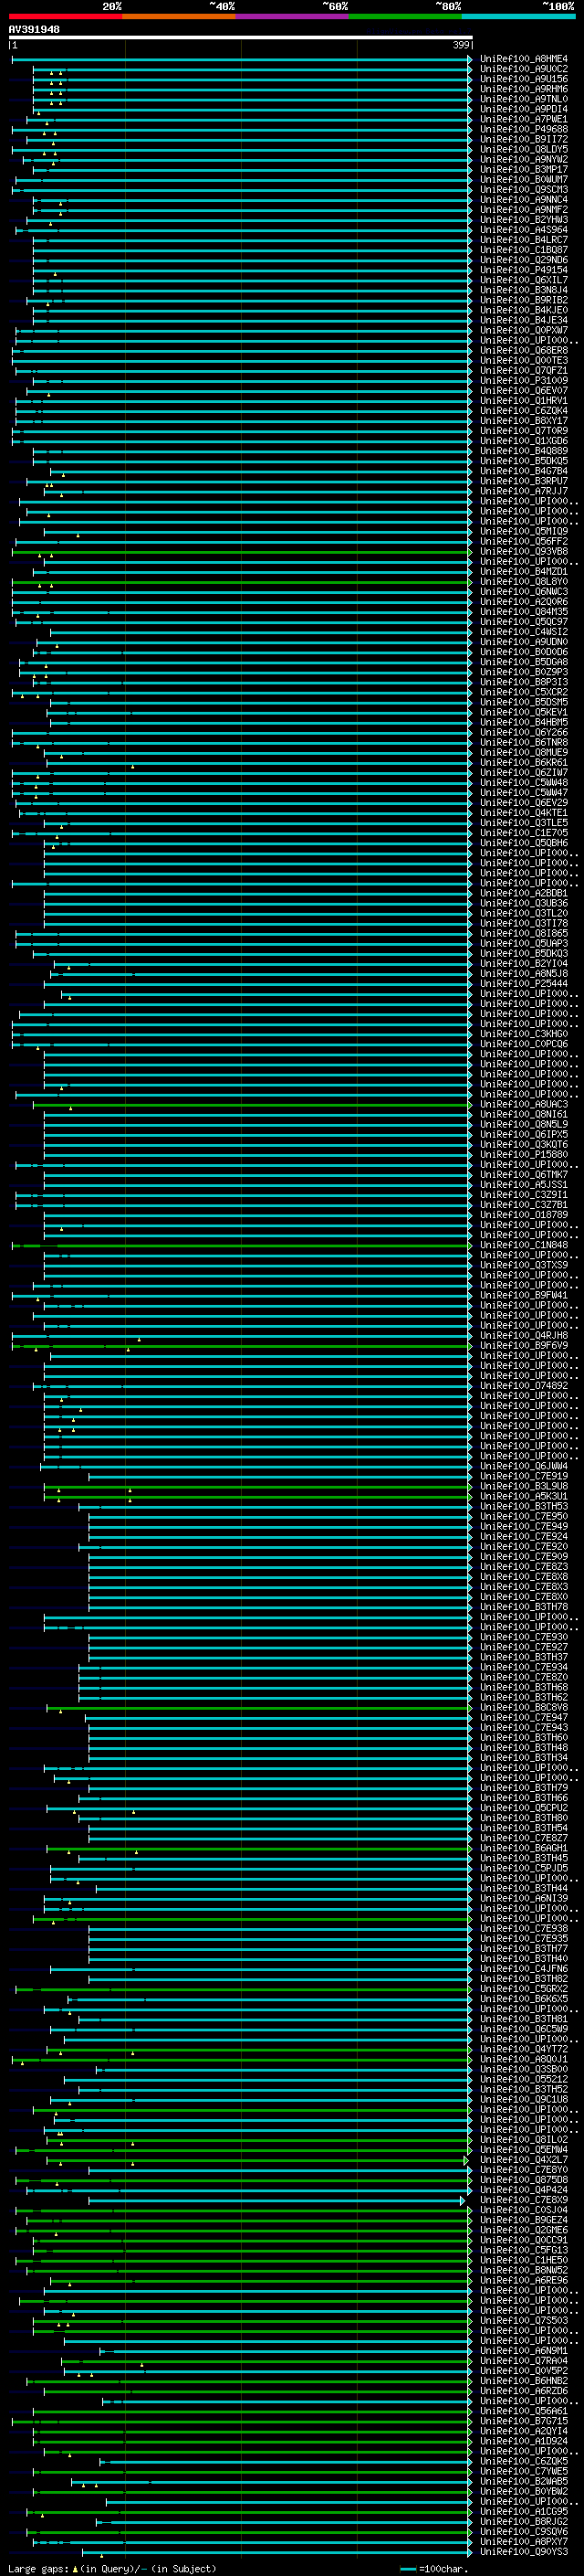This screenshot has width=584, height=2576.
Task: Select the UniRef100_C3KHG0 label
Action: [x=524, y=1034]
